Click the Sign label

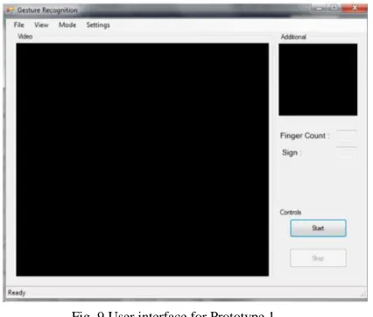click(x=292, y=152)
